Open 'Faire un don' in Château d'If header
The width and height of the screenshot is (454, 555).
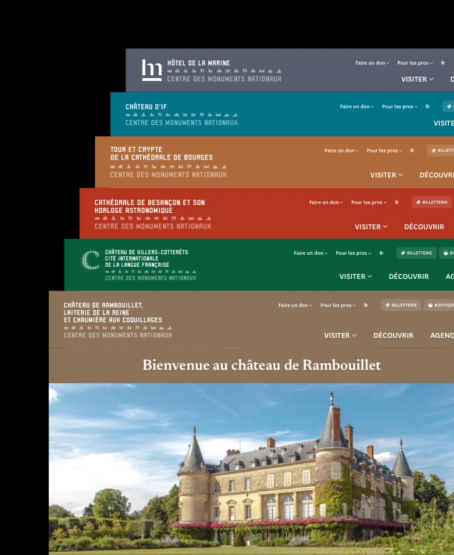357,106
